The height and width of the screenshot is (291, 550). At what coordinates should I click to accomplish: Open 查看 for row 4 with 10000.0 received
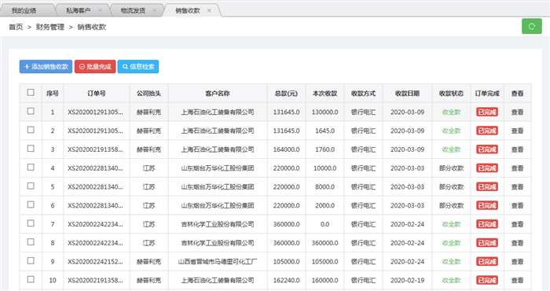[x=517, y=168]
